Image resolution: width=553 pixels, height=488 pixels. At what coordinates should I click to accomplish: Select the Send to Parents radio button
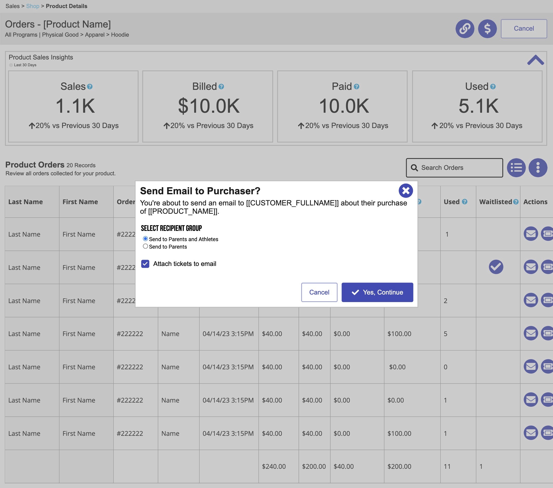[x=146, y=246]
